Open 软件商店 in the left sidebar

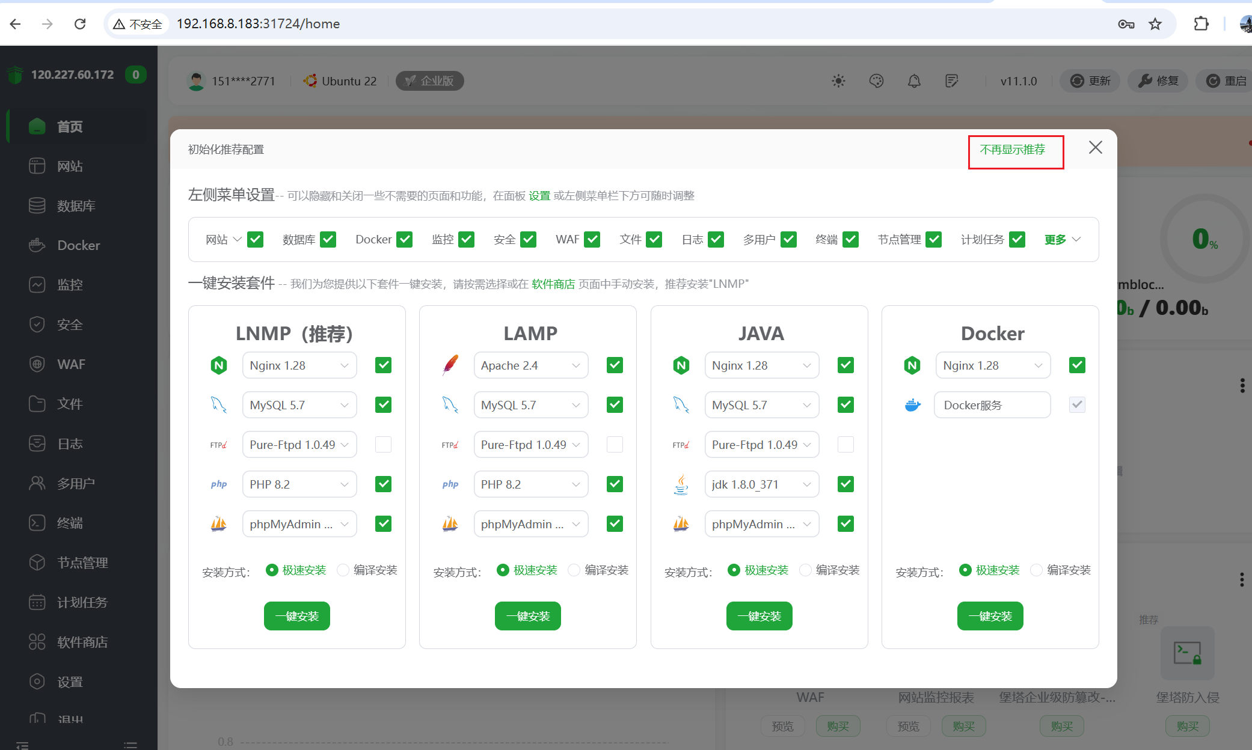(82, 642)
